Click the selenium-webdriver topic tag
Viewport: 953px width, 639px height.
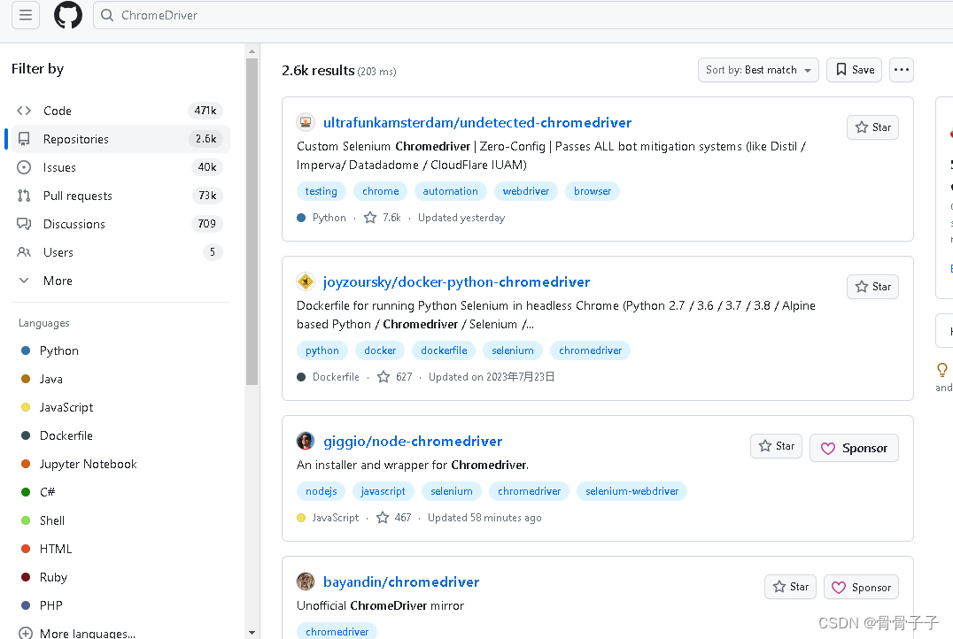click(632, 491)
